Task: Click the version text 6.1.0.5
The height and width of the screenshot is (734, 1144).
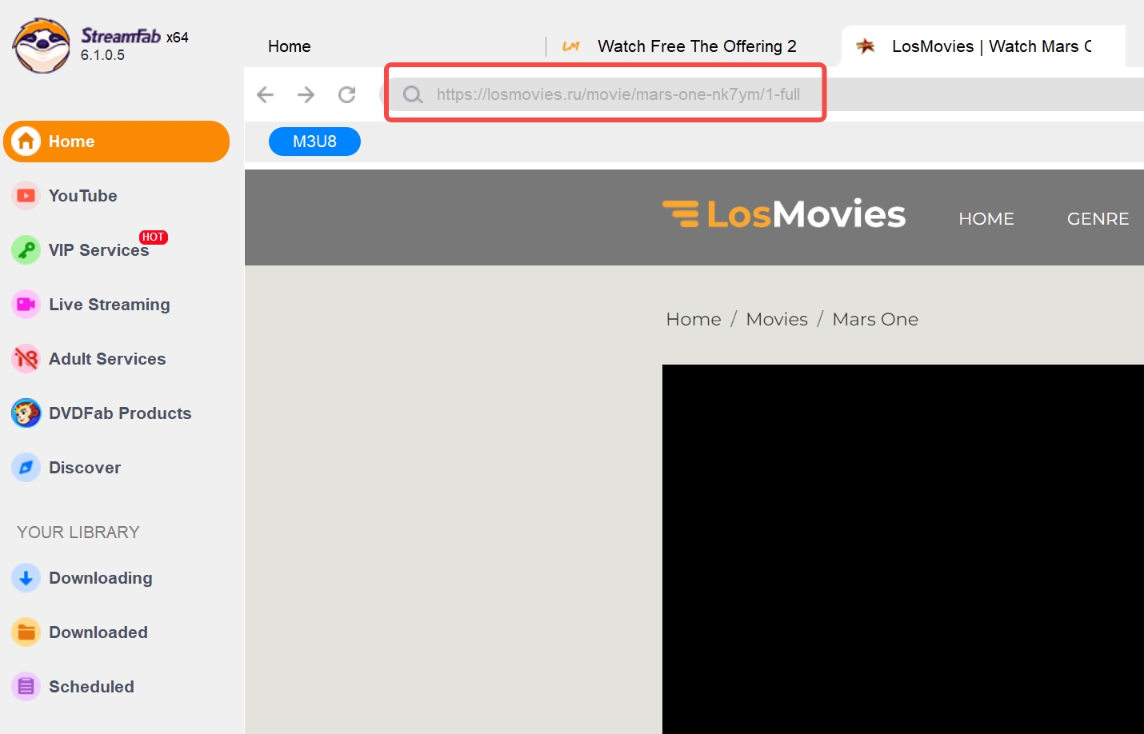Action: [x=102, y=55]
